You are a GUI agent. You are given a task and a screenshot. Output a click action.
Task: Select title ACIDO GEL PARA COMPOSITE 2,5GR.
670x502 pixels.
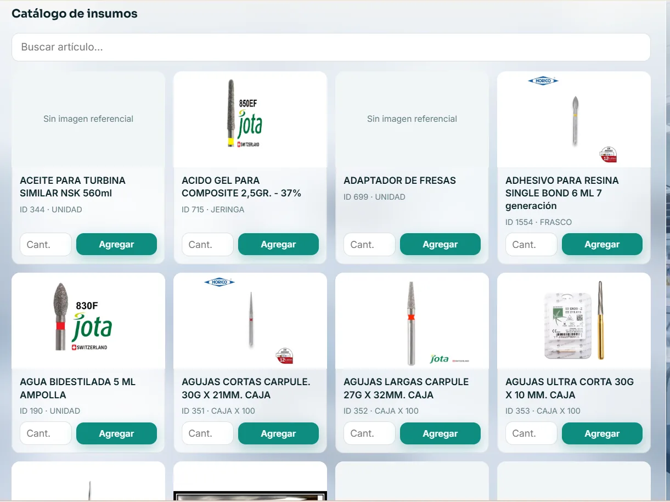pos(241,187)
